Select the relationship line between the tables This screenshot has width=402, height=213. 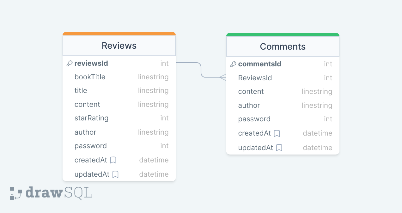(201, 70)
